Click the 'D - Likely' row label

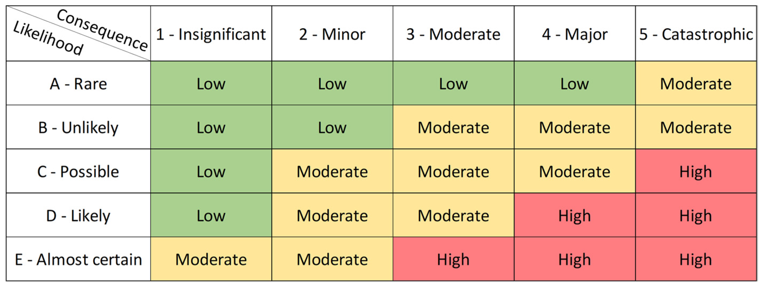78,215
